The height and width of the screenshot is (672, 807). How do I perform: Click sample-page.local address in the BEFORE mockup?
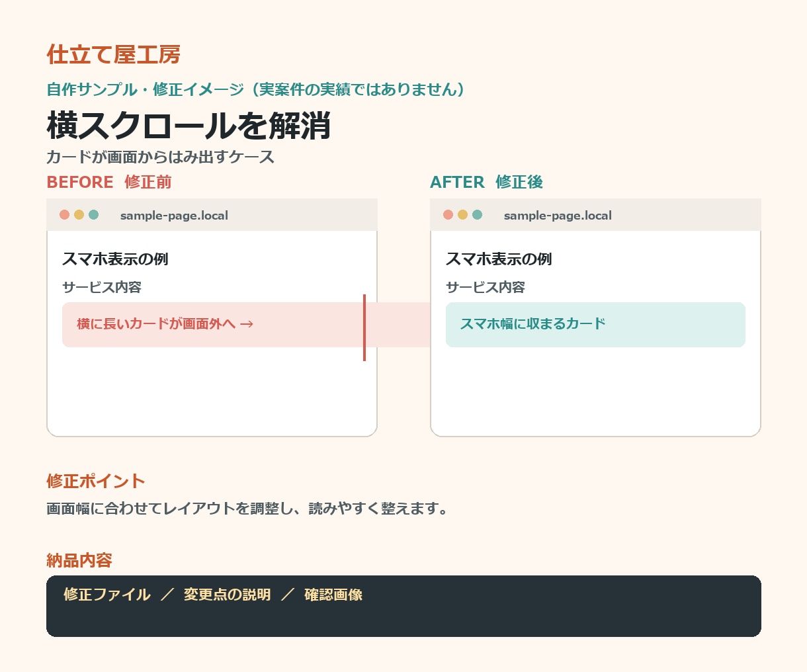tap(174, 216)
